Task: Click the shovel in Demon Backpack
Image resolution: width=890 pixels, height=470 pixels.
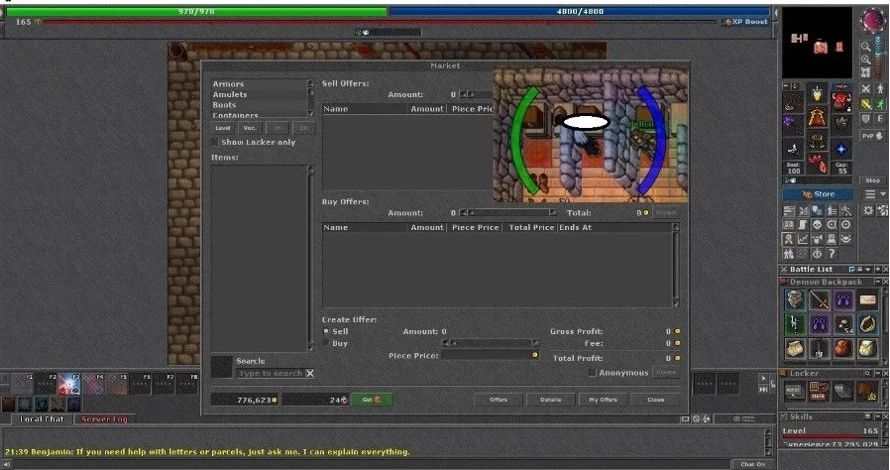Action: [819, 348]
